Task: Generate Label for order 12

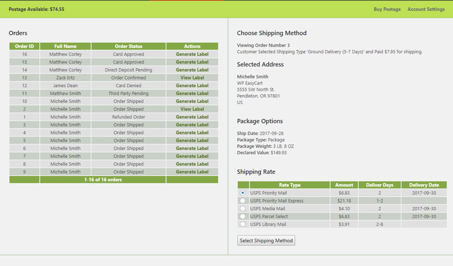Action: click(192, 85)
